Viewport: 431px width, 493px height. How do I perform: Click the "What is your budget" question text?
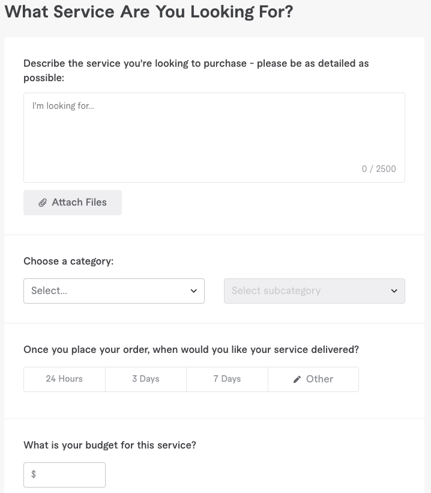coord(110,445)
